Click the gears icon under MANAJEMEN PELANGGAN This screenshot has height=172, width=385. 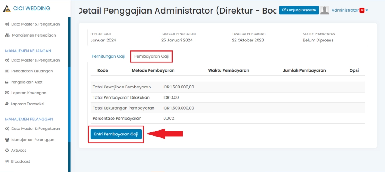pyautogui.click(x=7, y=129)
